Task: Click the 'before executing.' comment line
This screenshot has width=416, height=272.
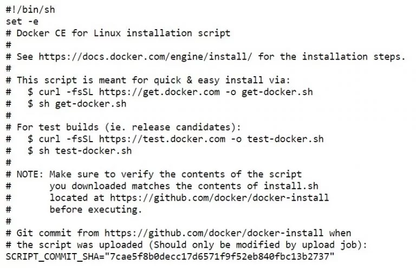Action: click(x=95, y=209)
